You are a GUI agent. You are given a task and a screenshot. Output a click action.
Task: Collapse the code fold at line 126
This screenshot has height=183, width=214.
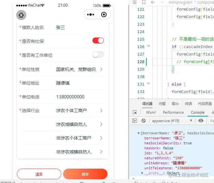[x=148, y=46]
